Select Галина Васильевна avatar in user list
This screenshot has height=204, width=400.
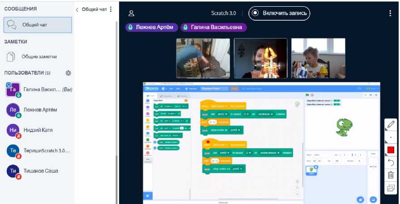click(13, 89)
